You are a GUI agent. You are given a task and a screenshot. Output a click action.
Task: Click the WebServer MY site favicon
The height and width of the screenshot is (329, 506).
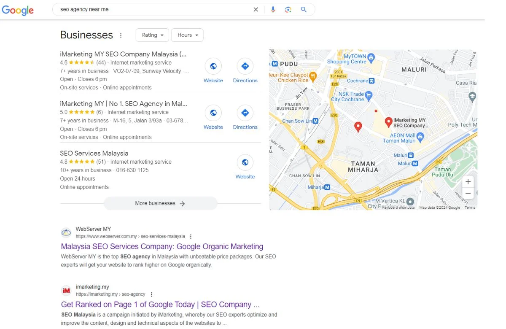pos(66,232)
